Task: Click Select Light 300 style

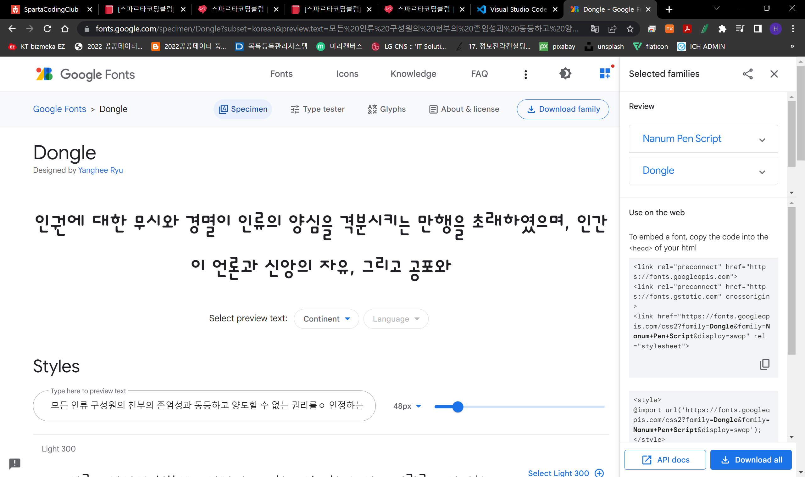Action: click(565, 473)
